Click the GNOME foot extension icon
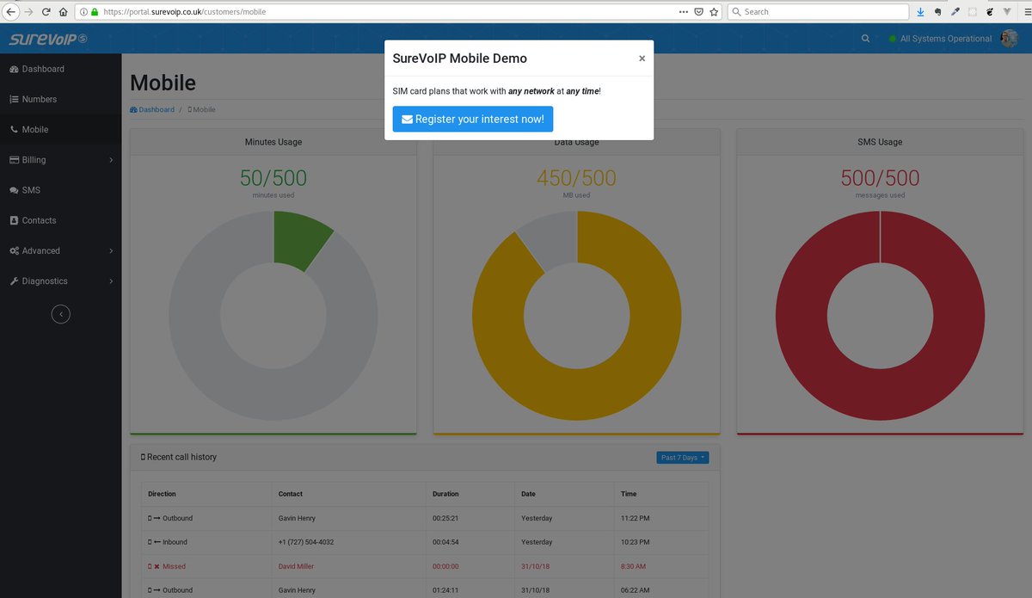The width and height of the screenshot is (1032, 598). click(990, 12)
